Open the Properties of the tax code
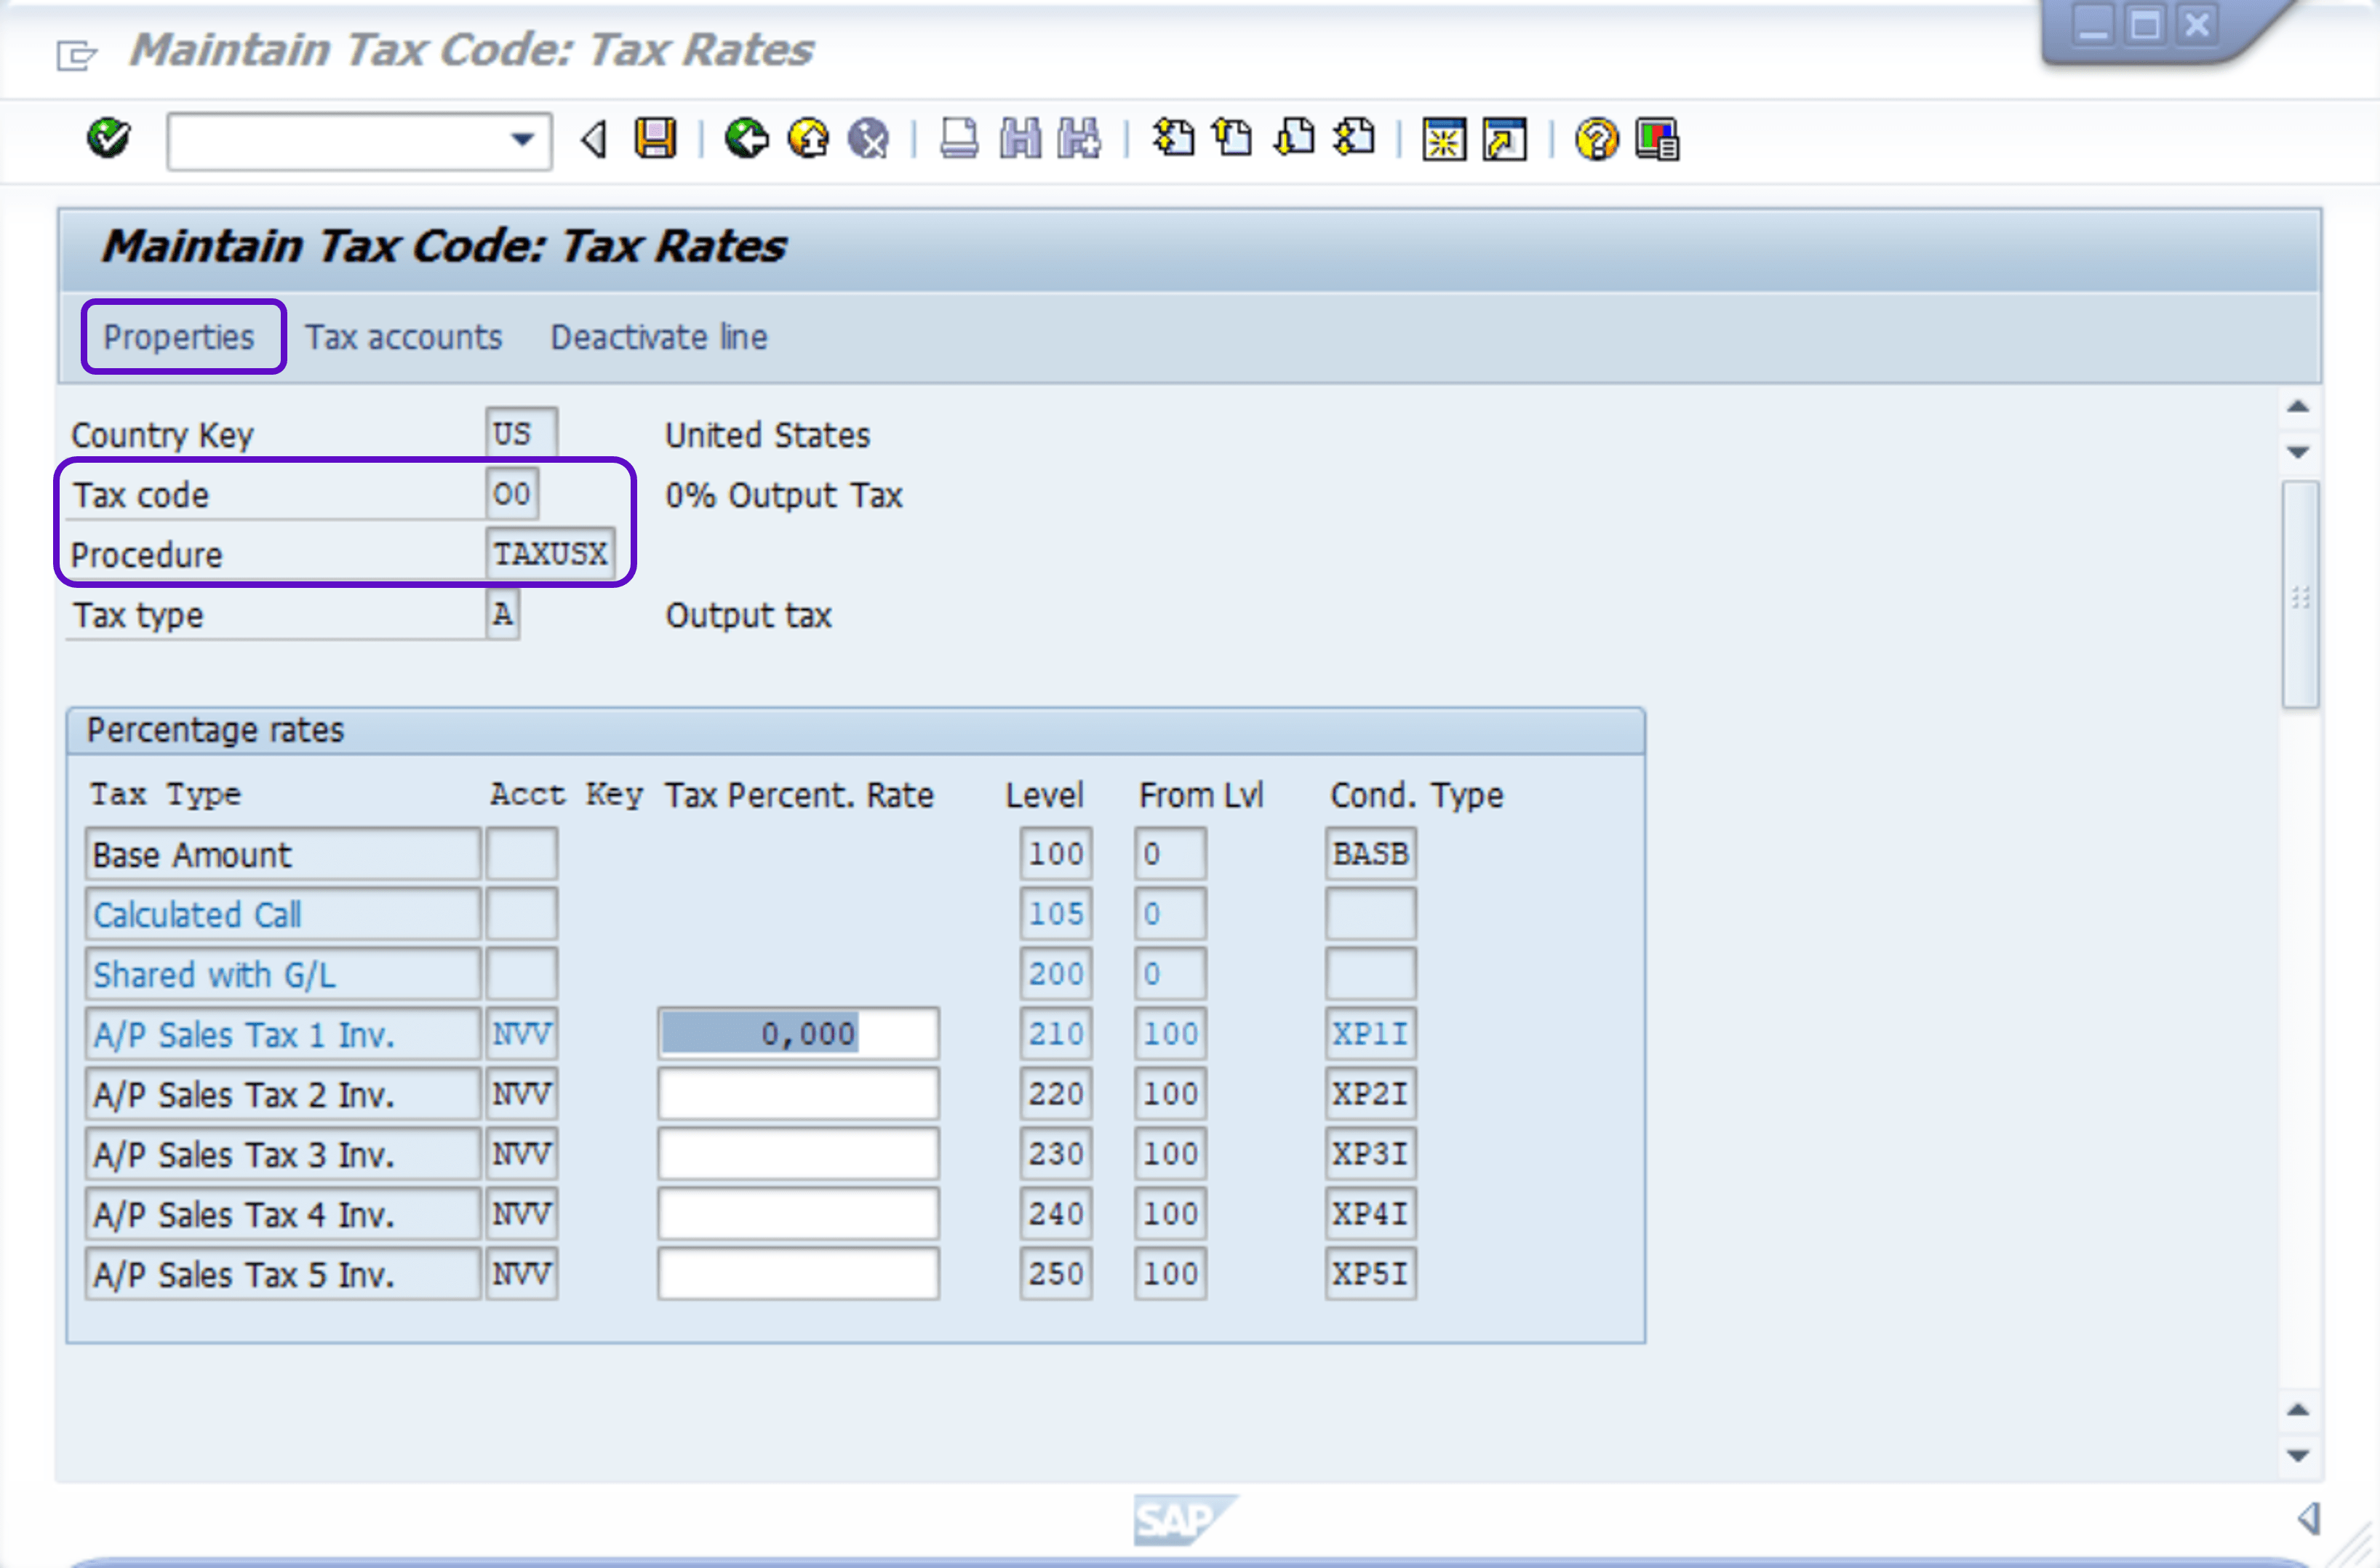Image resolution: width=2380 pixels, height=1568 pixels. pos(182,337)
